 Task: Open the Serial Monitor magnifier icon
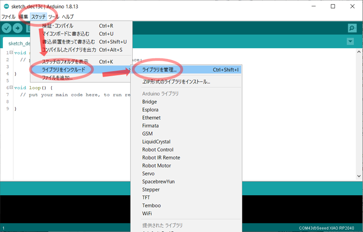coord(352,28)
